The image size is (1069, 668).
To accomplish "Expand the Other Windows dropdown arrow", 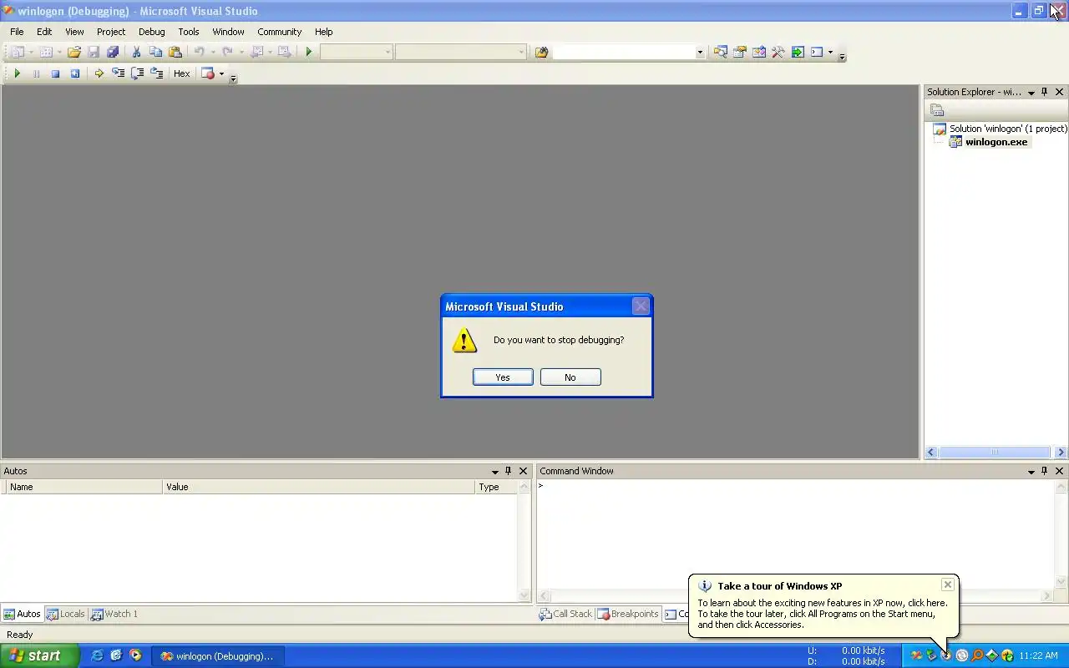I will pos(830,52).
